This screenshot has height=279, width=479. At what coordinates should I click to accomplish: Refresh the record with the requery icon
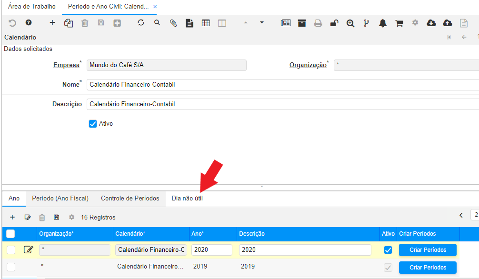[x=141, y=22]
